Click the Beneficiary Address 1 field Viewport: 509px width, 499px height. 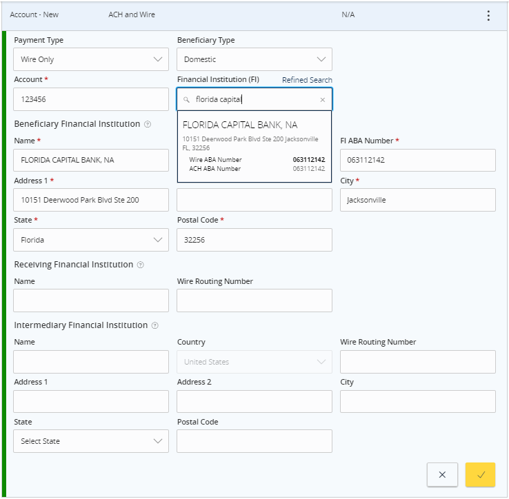click(91, 200)
